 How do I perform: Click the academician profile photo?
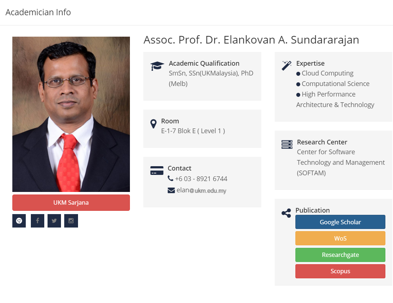tap(71, 114)
